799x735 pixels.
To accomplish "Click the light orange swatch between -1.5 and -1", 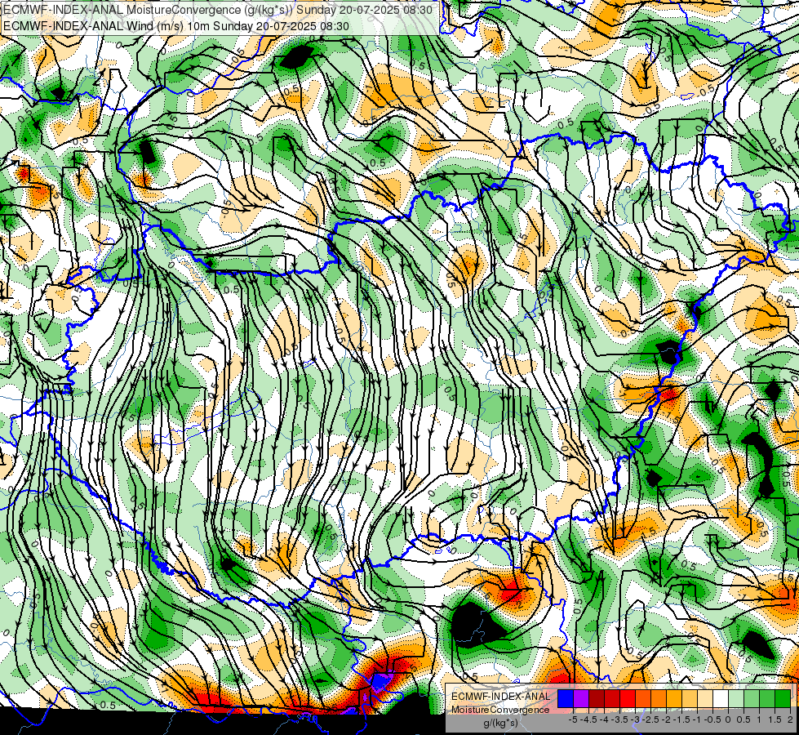I will click(x=690, y=699).
